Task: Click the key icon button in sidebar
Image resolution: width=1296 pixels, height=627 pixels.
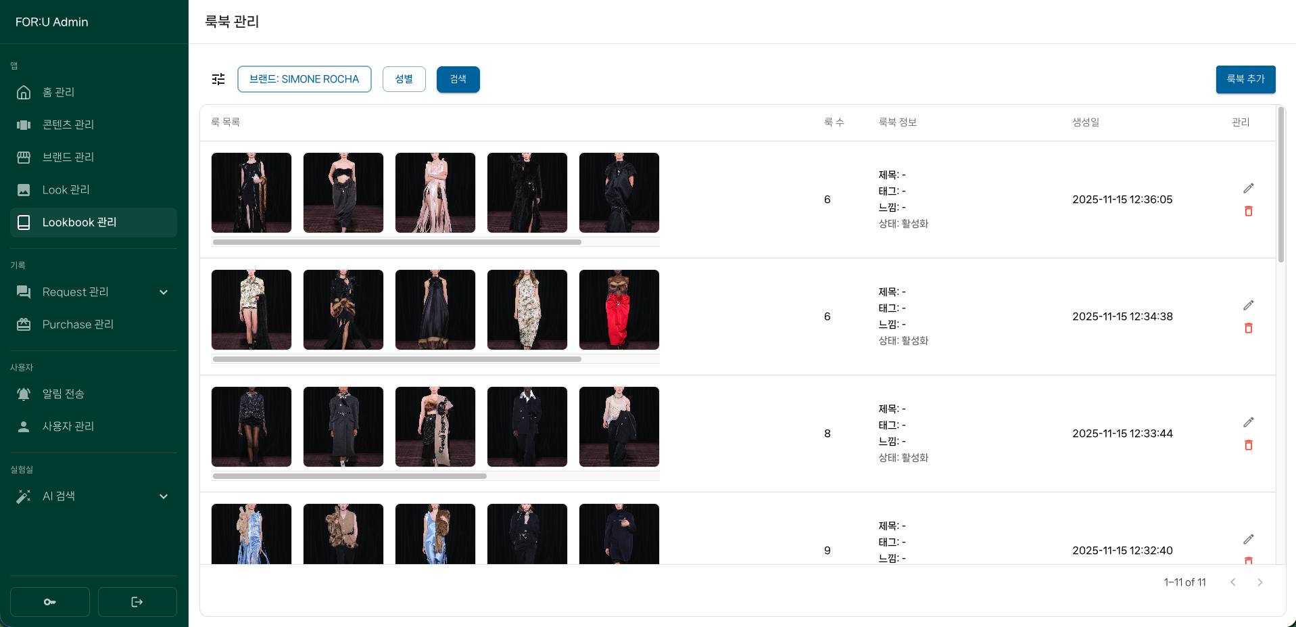Action: [50, 602]
